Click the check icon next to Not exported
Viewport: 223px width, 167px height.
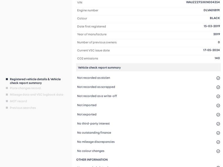[x=218, y=114]
